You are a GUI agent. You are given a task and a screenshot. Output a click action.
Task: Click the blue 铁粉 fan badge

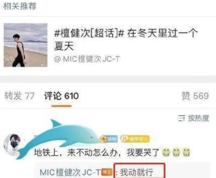[109, 139]
